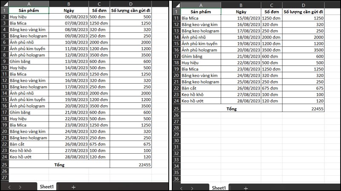Select column C header in right spreadsheet
This screenshot has height=191, width=341.
pos(272,5)
